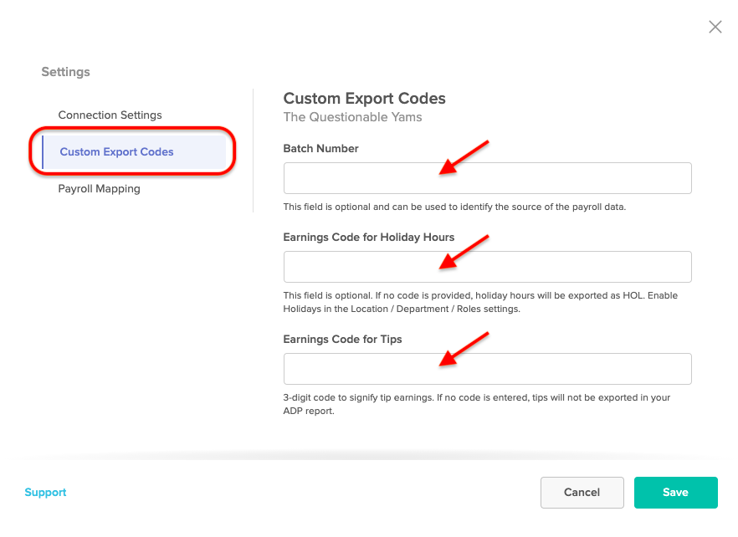This screenshot has width=738, height=537.
Task: Click the 3-digit tip code helper text
Action: [x=476, y=404]
